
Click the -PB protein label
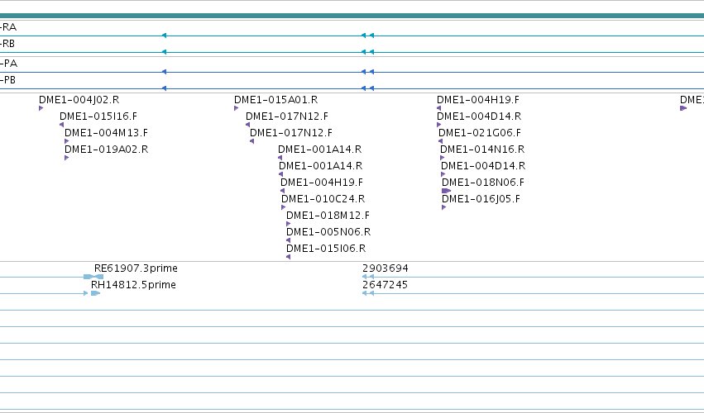point(8,80)
